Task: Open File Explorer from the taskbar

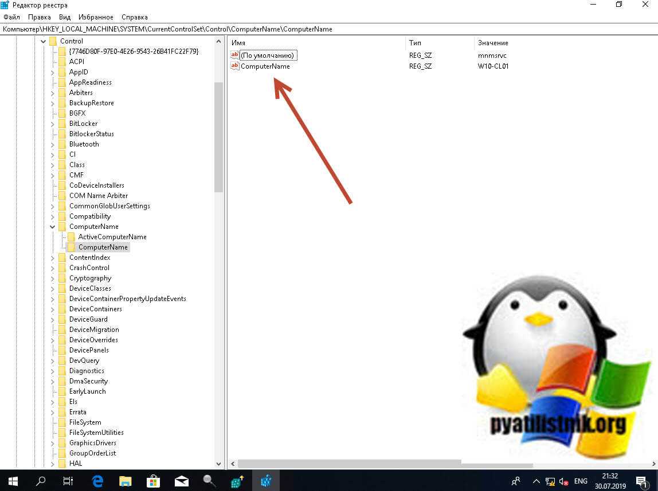Action: 125,481
